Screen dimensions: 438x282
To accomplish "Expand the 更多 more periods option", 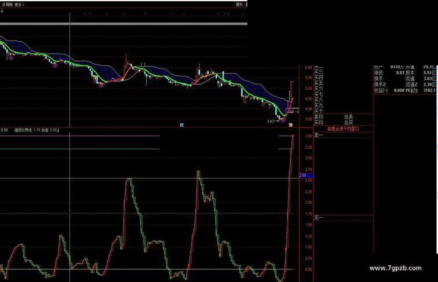I will coord(19,5).
